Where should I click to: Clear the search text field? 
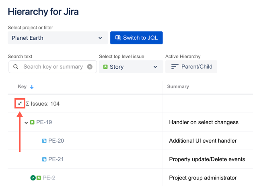pos(90,67)
